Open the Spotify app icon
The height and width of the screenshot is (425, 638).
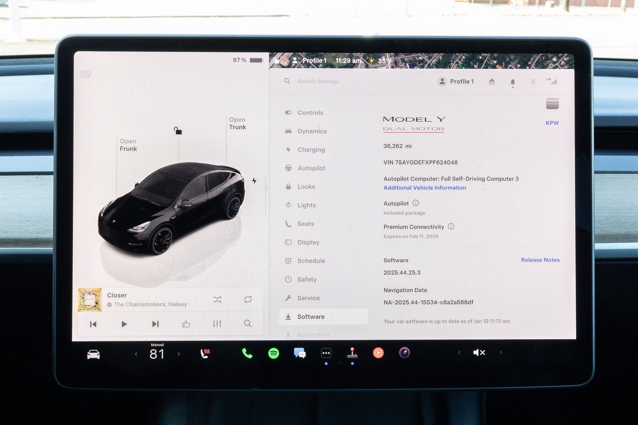(x=273, y=353)
